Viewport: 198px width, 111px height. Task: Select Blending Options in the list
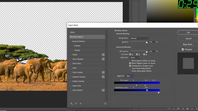click(x=87, y=37)
